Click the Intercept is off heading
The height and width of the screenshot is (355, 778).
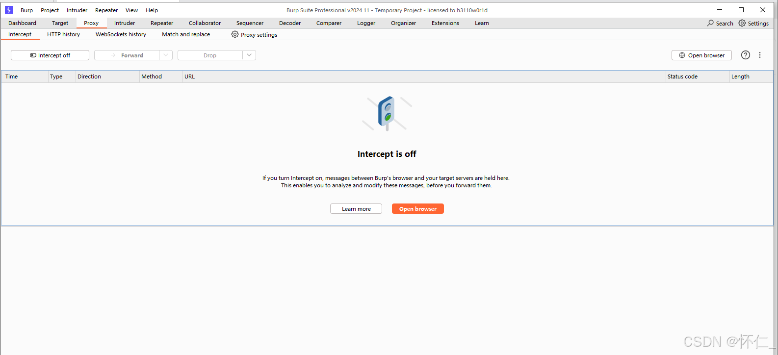coord(387,154)
